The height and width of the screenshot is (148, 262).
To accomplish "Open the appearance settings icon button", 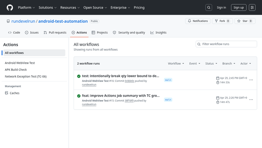I will pos(252,8).
